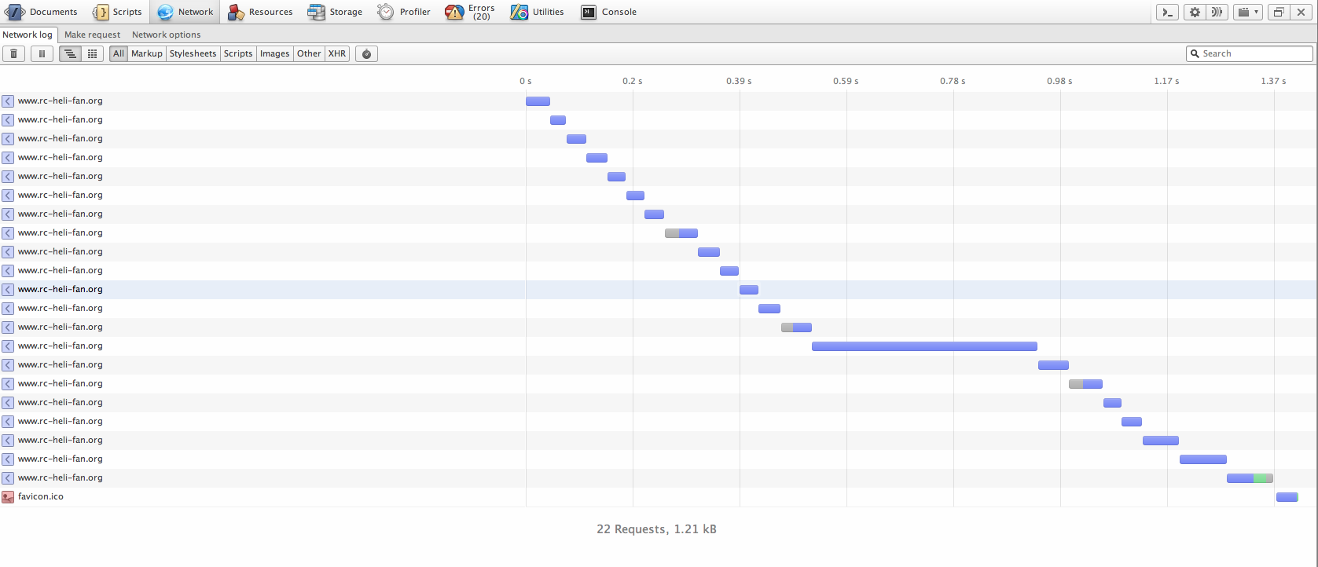
Task: Click the 1.17 s timeline marker
Action: pos(1166,81)
